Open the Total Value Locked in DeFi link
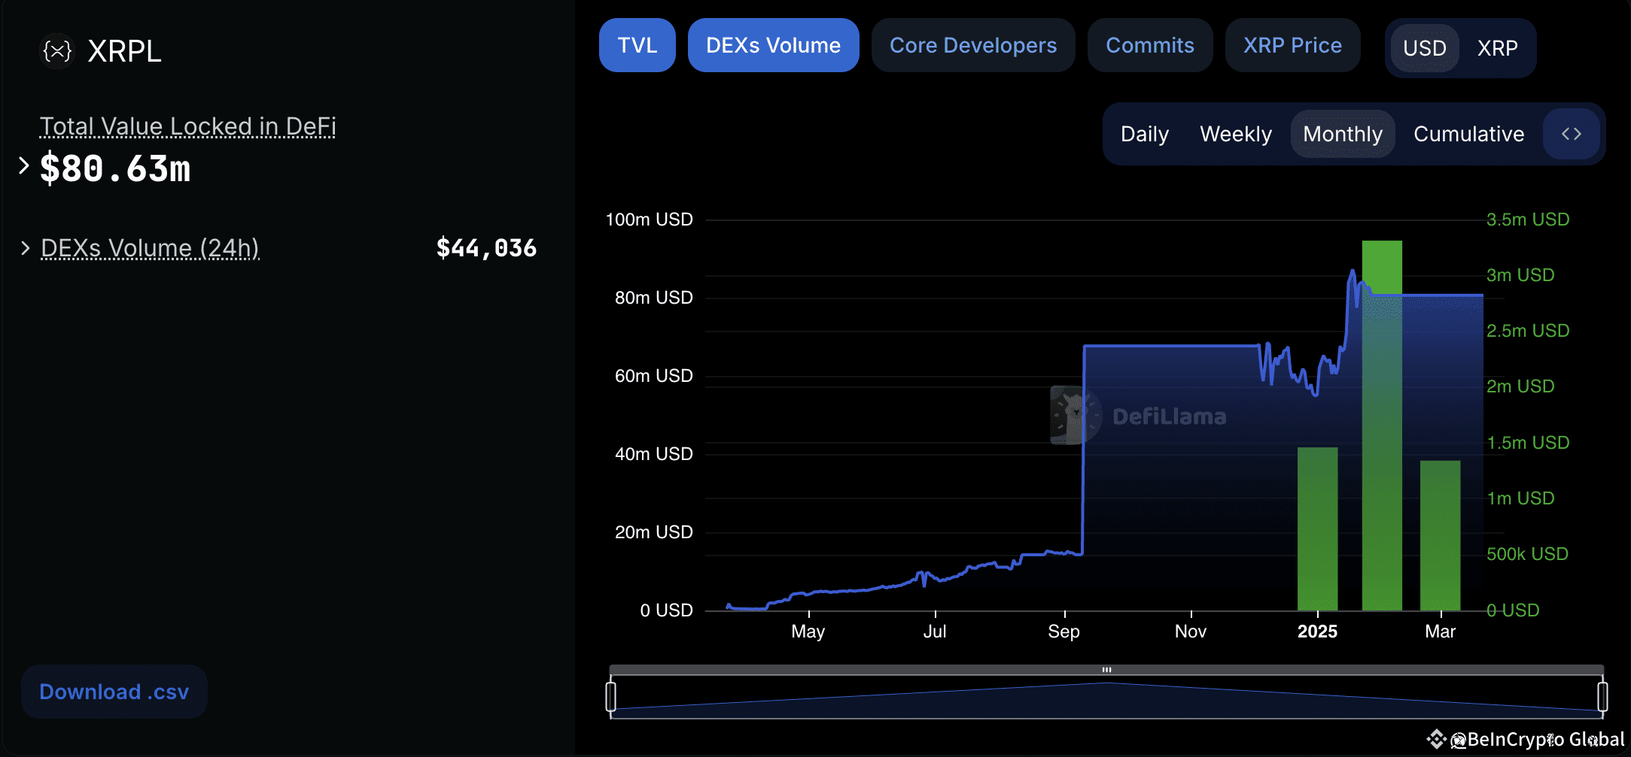Screen dimensions: 1631x757 (187, 126)
